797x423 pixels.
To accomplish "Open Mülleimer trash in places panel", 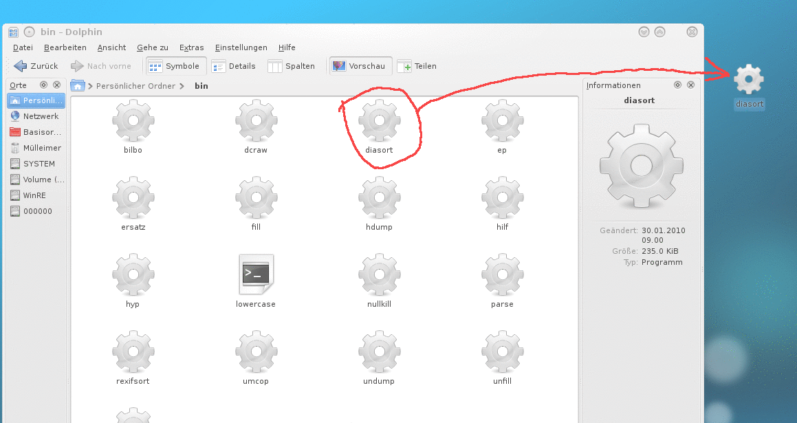I will [41, 148].
